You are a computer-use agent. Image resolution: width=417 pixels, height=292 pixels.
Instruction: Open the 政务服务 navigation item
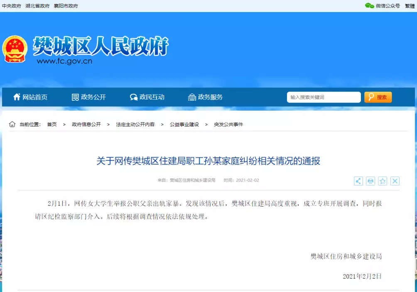206,97
